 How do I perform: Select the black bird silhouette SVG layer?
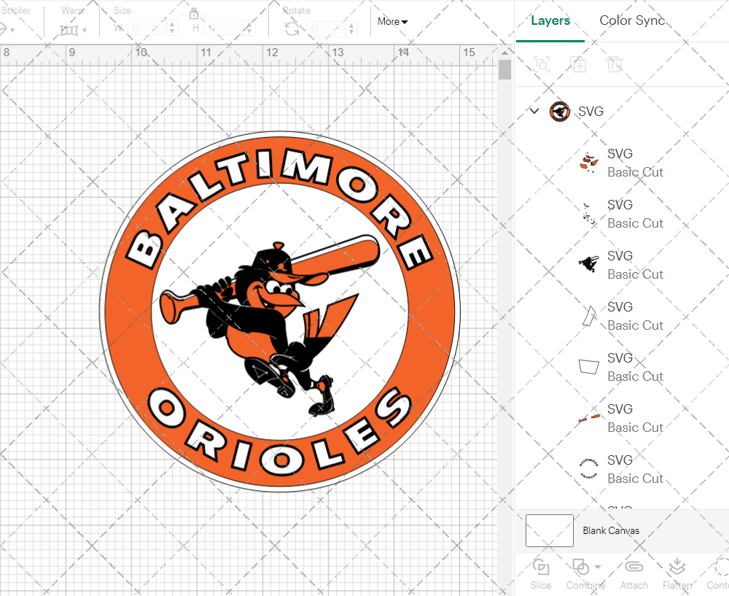click(588, 265)
